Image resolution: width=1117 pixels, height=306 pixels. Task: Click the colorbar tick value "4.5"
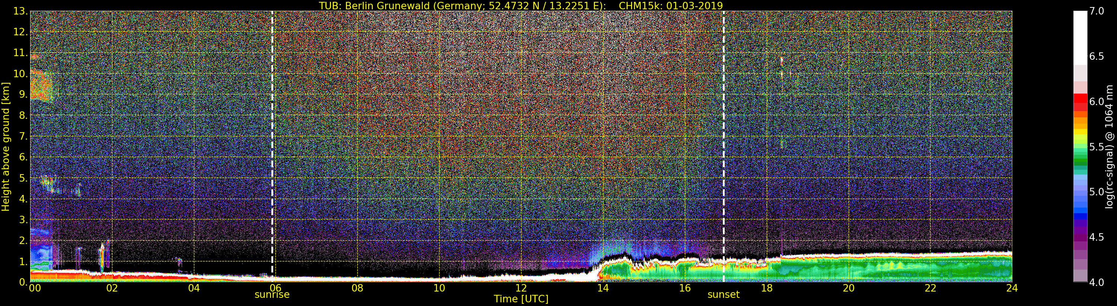click(x=1097, y=237)
